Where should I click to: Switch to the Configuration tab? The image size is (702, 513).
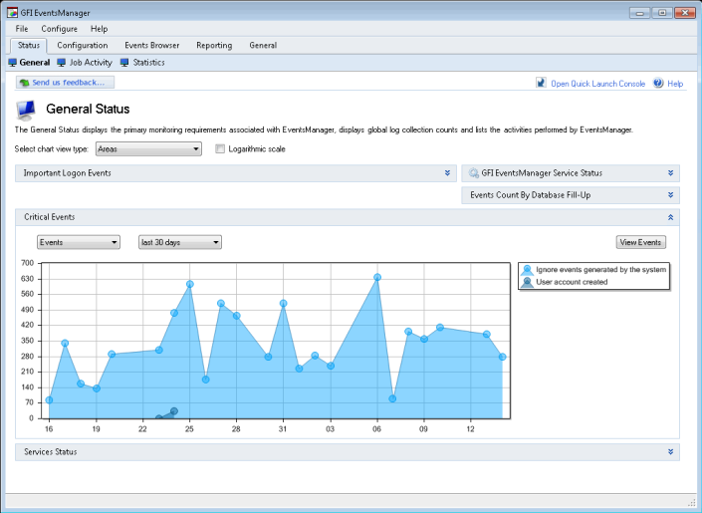tap(83, 45)
